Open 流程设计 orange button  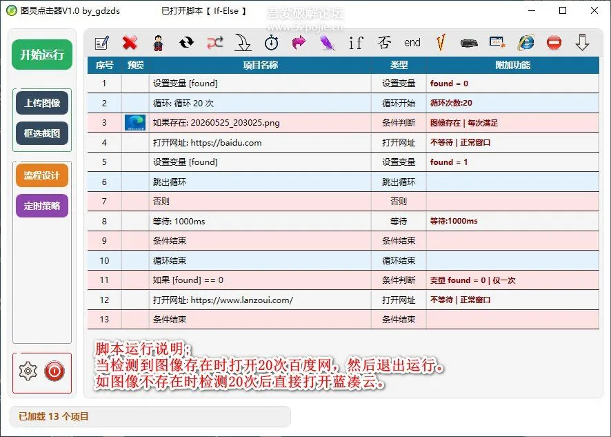pos(42,175)
